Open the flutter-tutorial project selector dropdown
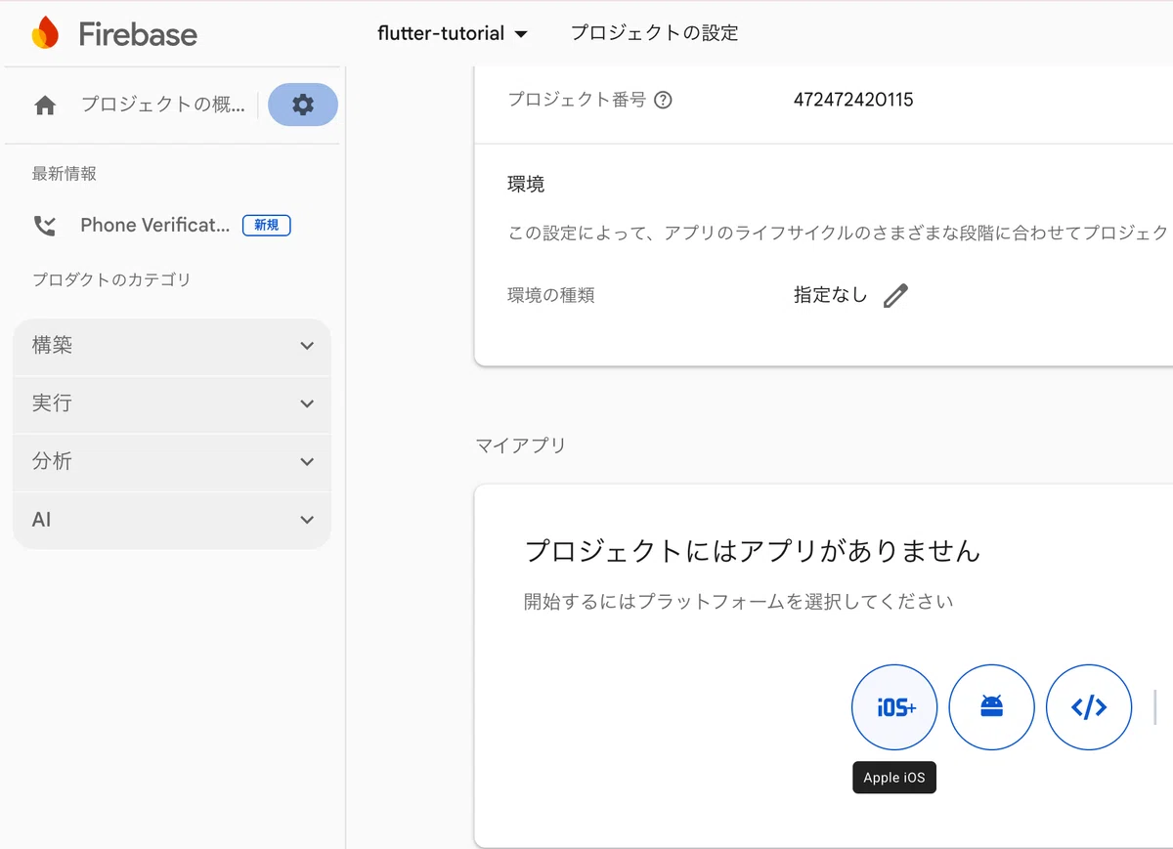Viewport: 1173px width, 849px height. pos(453,33)
